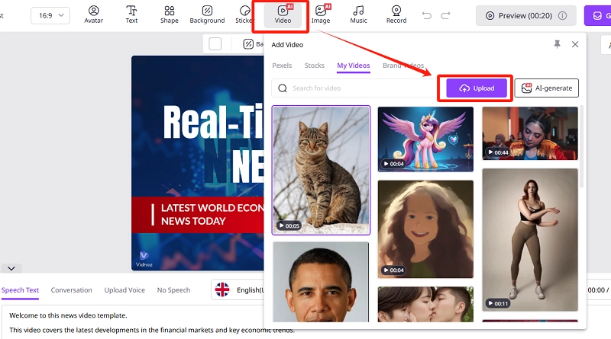The image size is (611, 339).
Task: Select the winged pony video thumbnail
Action: click(425, 139)
